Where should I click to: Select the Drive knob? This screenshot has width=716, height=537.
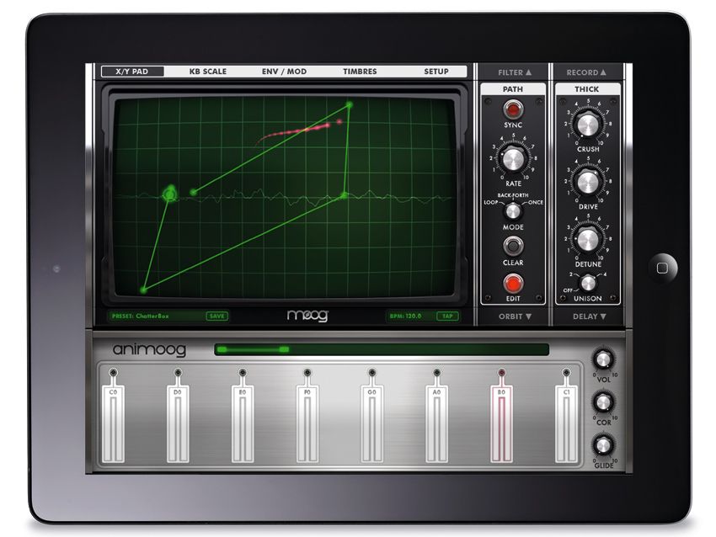(x=587, y=184)
